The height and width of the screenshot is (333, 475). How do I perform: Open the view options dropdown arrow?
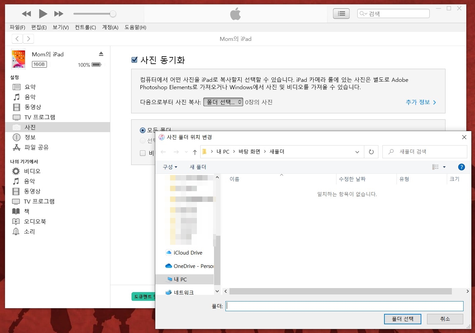click(444, 167)
